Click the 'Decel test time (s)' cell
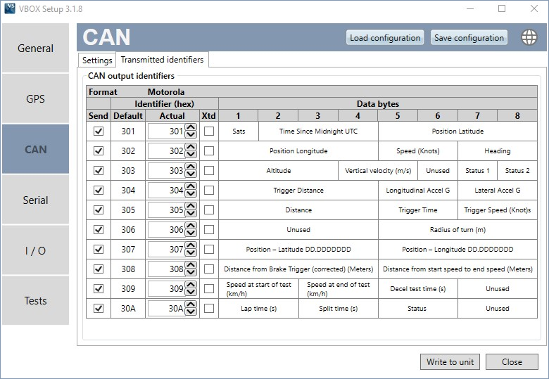This screenshot has height=379, width=549. [x=417, y=289]
